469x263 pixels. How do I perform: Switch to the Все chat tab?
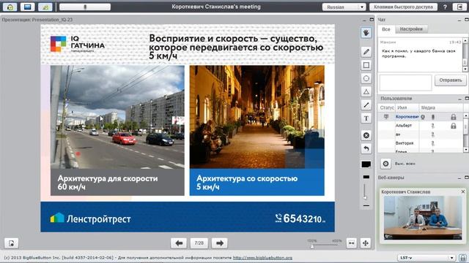[386, 29]
